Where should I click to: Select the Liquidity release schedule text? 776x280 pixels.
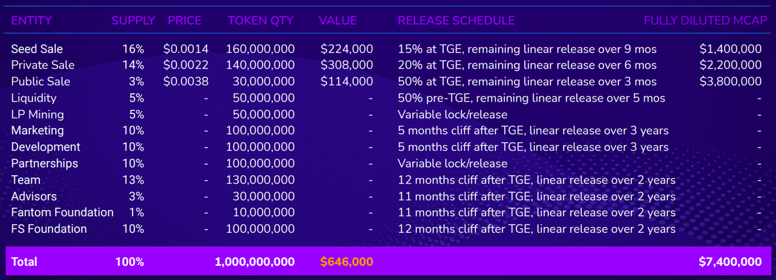(x=531, y=98)
